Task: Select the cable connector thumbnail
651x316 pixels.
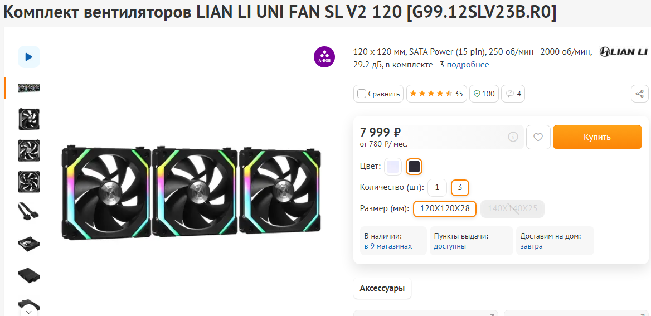Action: click(29, 212)
